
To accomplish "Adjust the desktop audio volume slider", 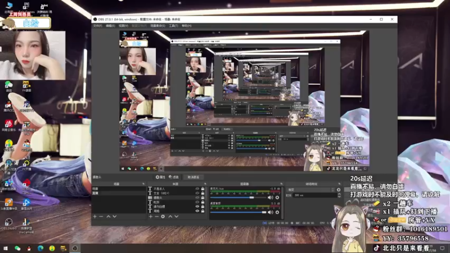I will tap(238, 213).
